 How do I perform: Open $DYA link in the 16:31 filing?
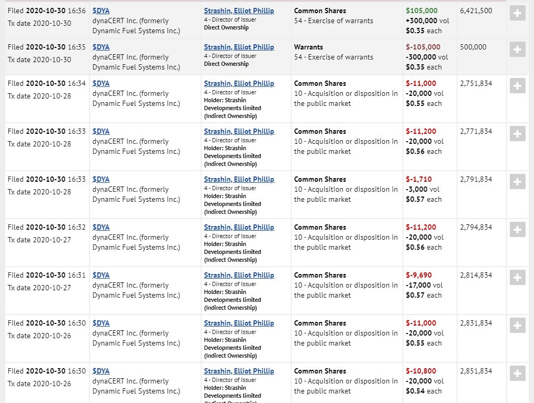101,275
